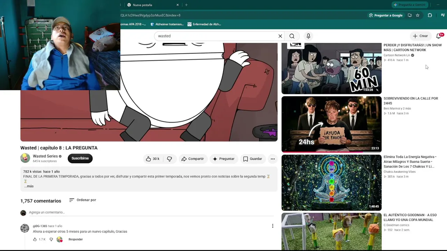Image resolution: width=447 pixels, height=251 pixels.
Task: Dislike the @DG-1365 comment
Action: tap(51, 239)
